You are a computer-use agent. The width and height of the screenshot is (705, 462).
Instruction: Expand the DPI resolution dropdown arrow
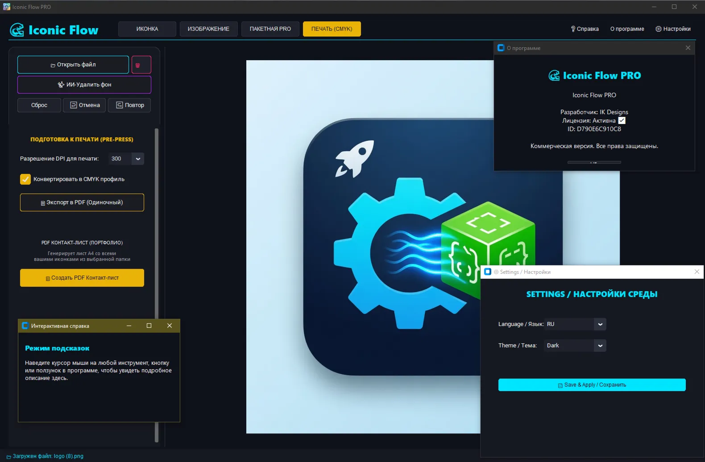[138, 159]
